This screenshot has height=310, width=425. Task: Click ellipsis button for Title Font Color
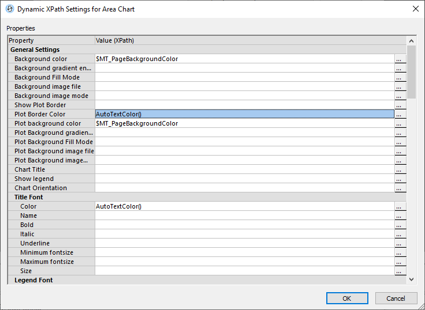400,206
